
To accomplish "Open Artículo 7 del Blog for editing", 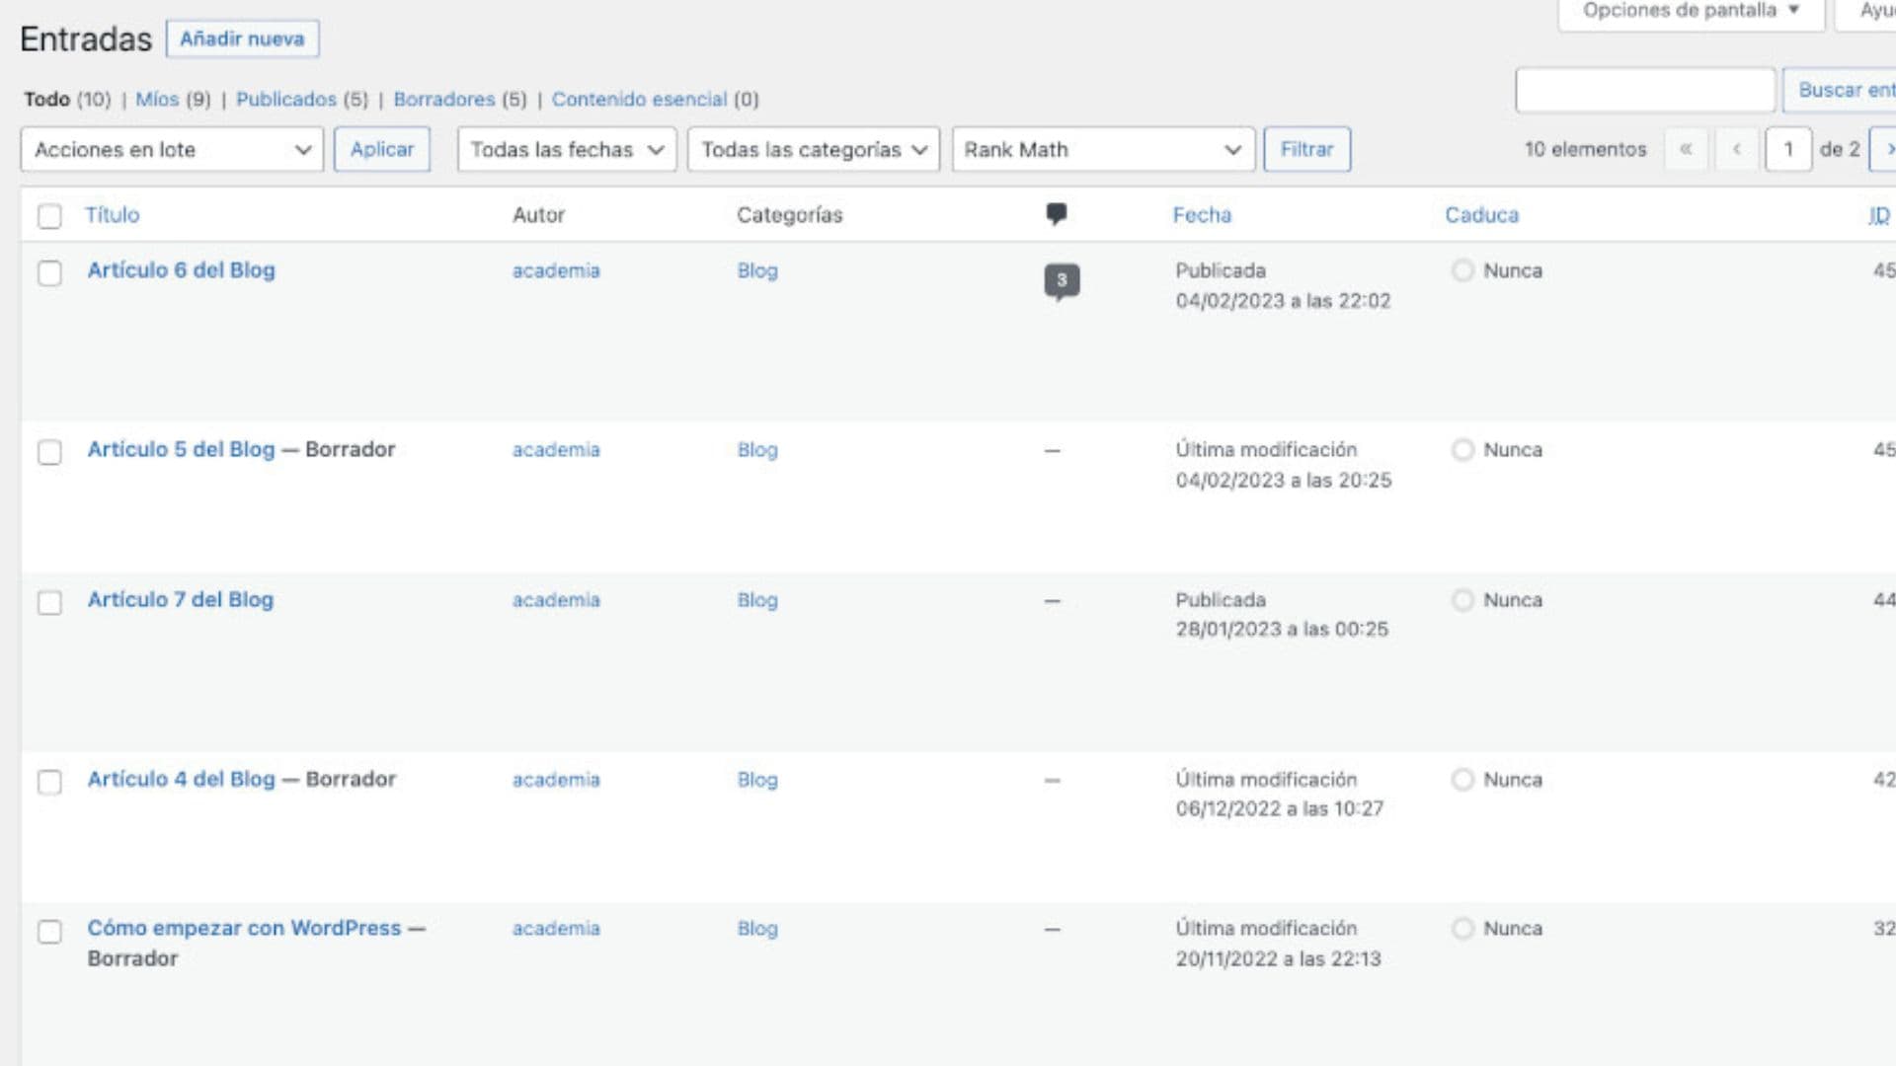I will 181,599.
